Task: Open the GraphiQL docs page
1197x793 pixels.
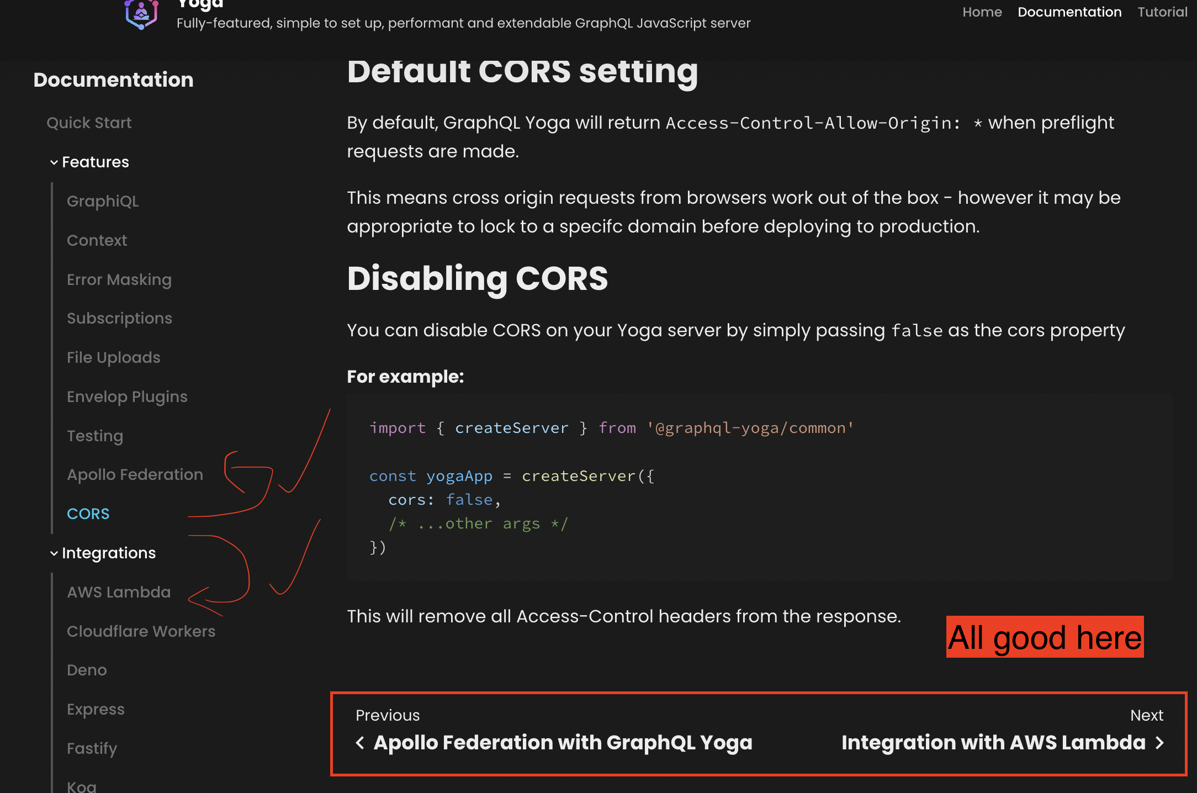Action: pyautogui.click(x=103, y=201)
